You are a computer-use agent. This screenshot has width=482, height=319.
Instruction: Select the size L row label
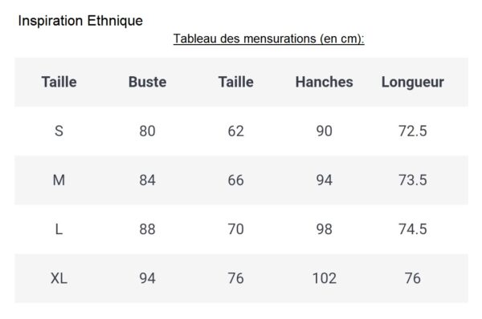(59, 229)
